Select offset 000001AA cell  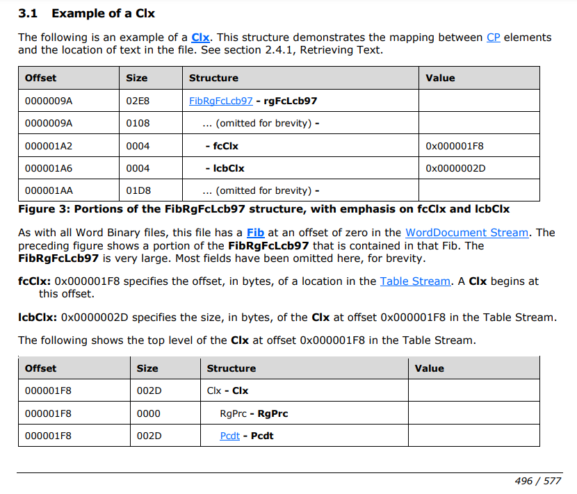click(x=69, y=190)
